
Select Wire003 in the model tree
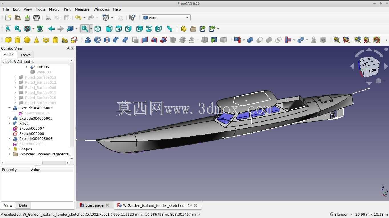tap(44, 72)
